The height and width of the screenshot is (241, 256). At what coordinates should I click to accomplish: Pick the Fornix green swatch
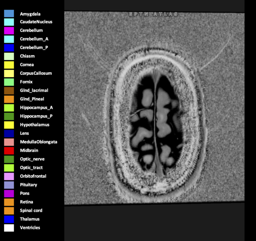coord(9,82)
